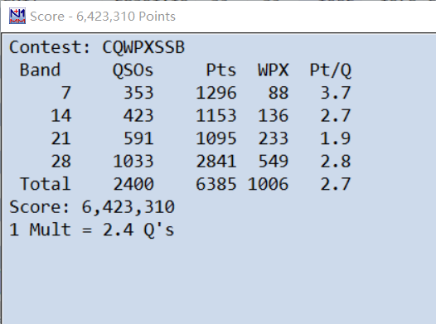Viewport: 436px width, 324px height.
Task: Click Pt/Q value '3.7' for band 7
Action: click(336, 93)
